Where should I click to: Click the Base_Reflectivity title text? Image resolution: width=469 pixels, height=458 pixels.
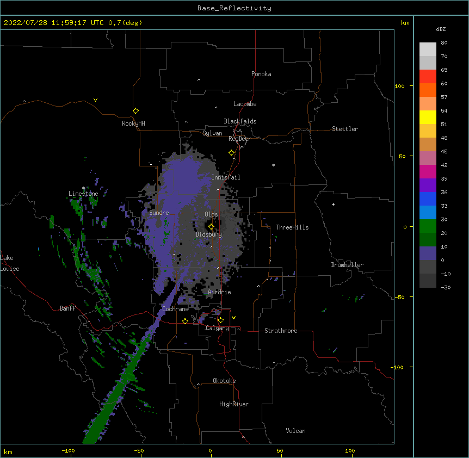(x=234, y=8)
